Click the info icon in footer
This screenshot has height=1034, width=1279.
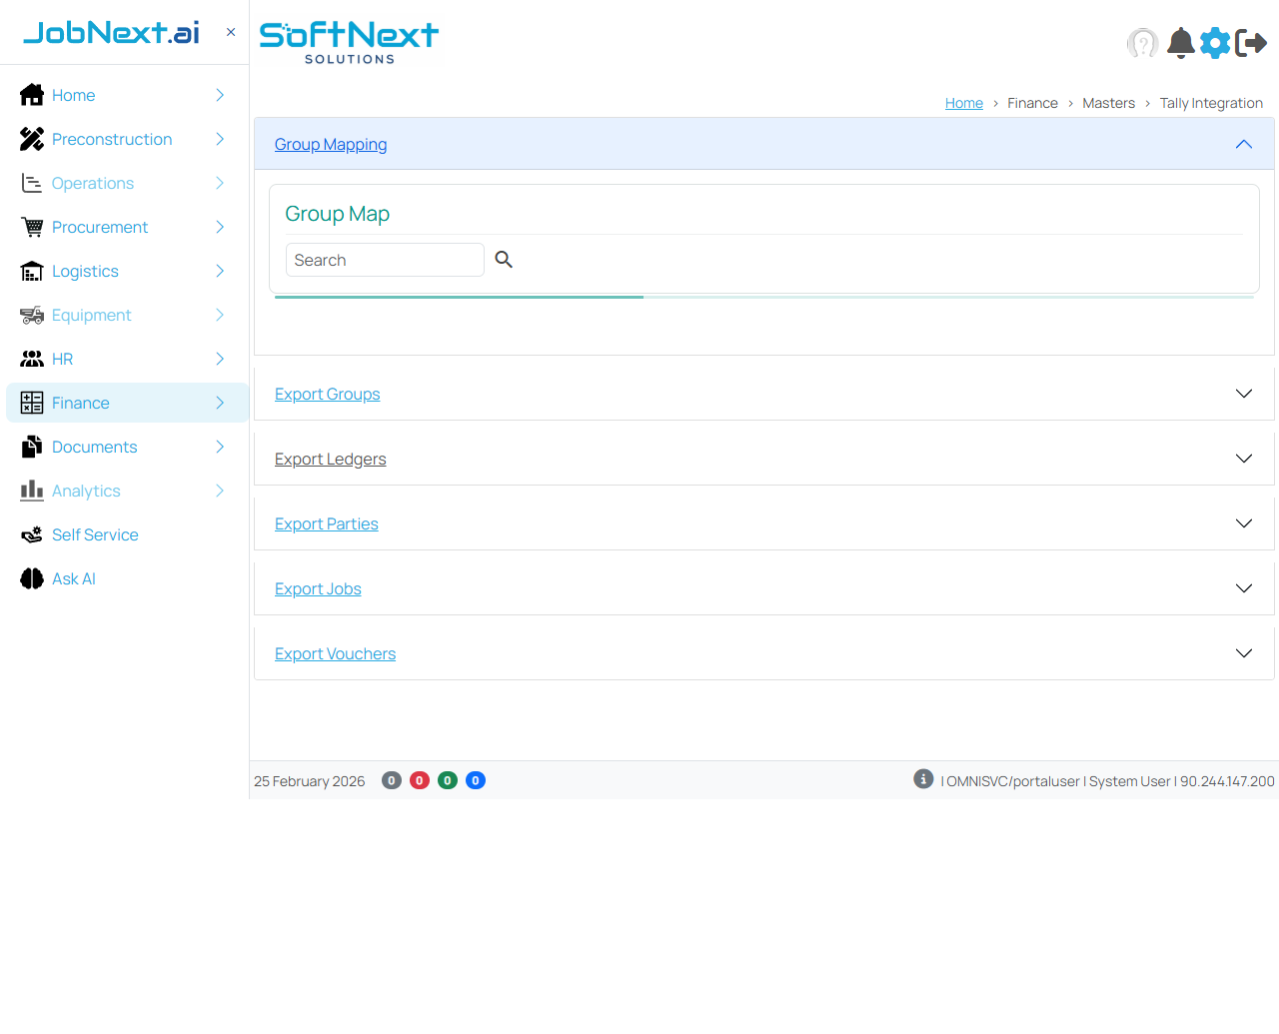pos(923,779)
